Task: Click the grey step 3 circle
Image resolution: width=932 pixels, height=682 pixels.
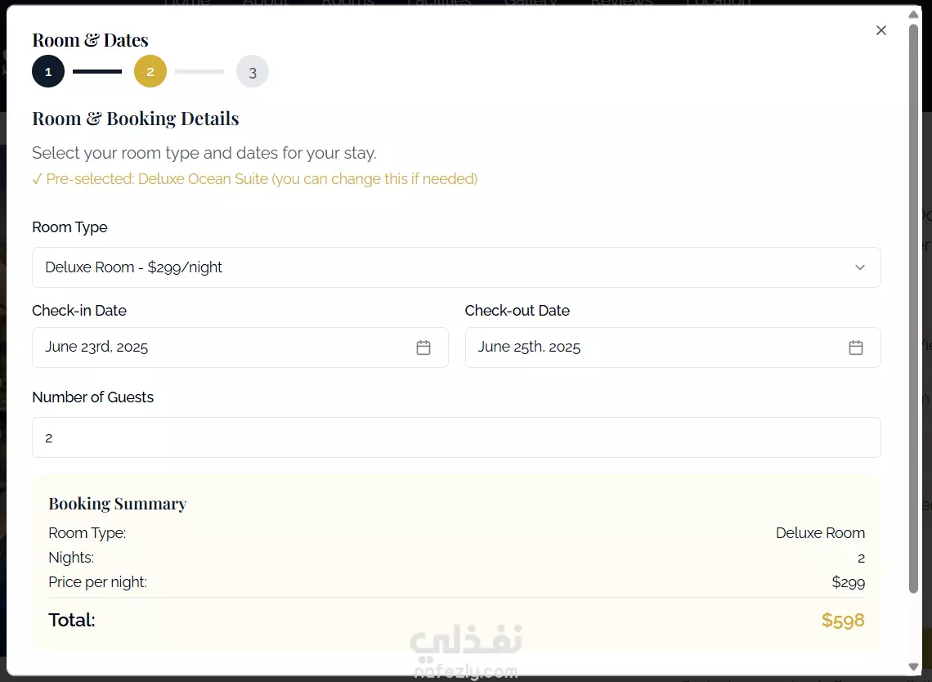Action: tap(253, 71)
